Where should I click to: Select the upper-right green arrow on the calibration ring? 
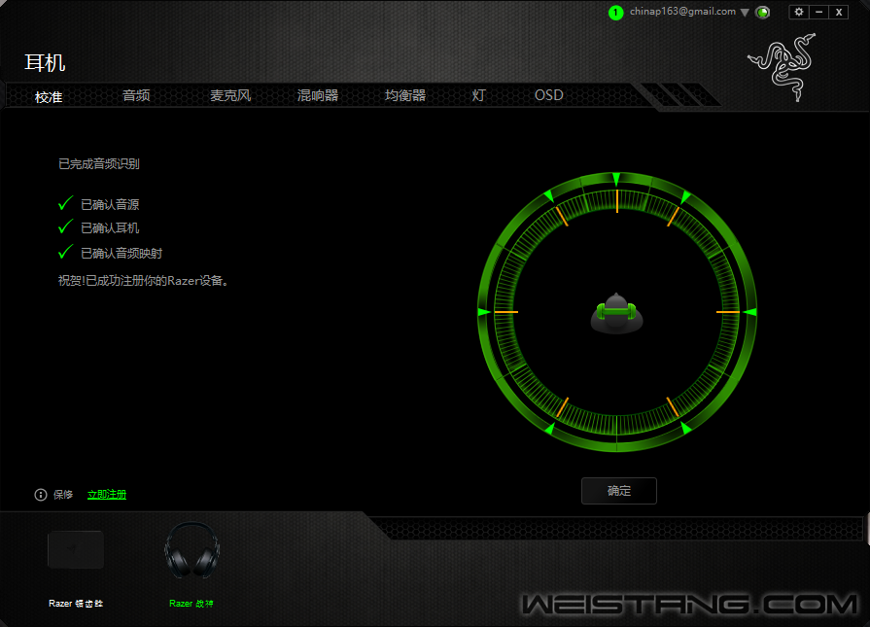point(685,196)
